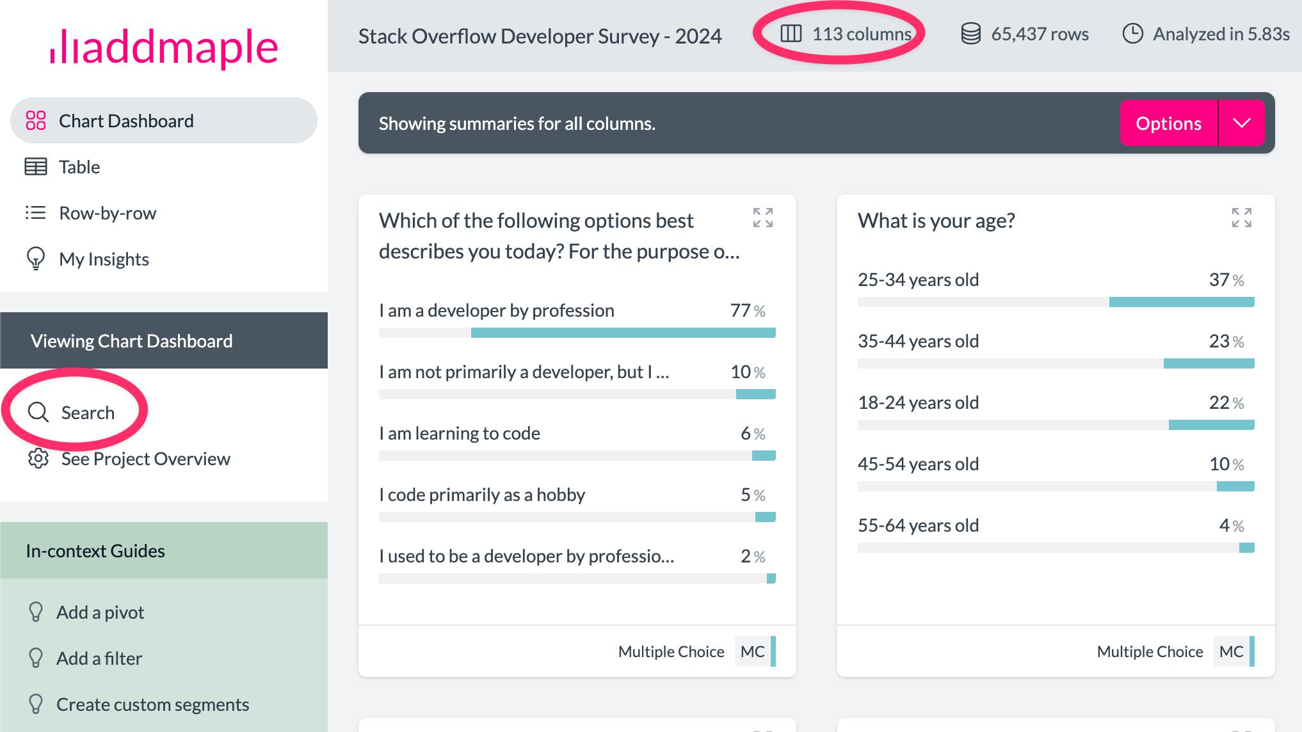Click the Row-by-row list icon

(36, 213)
